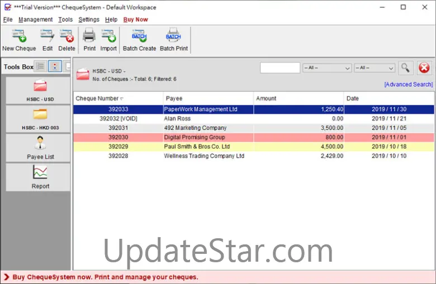Sort by Cheque Number column header
Image resolution: width=436 pixels, height=284 pixels.
click(x=118, y=98)
